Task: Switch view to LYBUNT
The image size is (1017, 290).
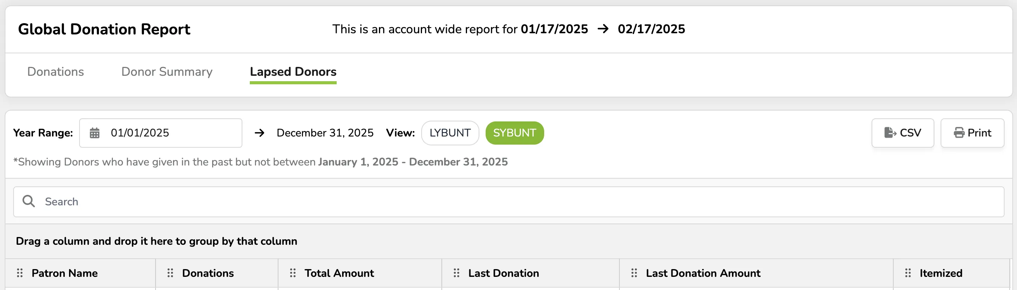Action: pyautogui.click(x=450, y=133)
